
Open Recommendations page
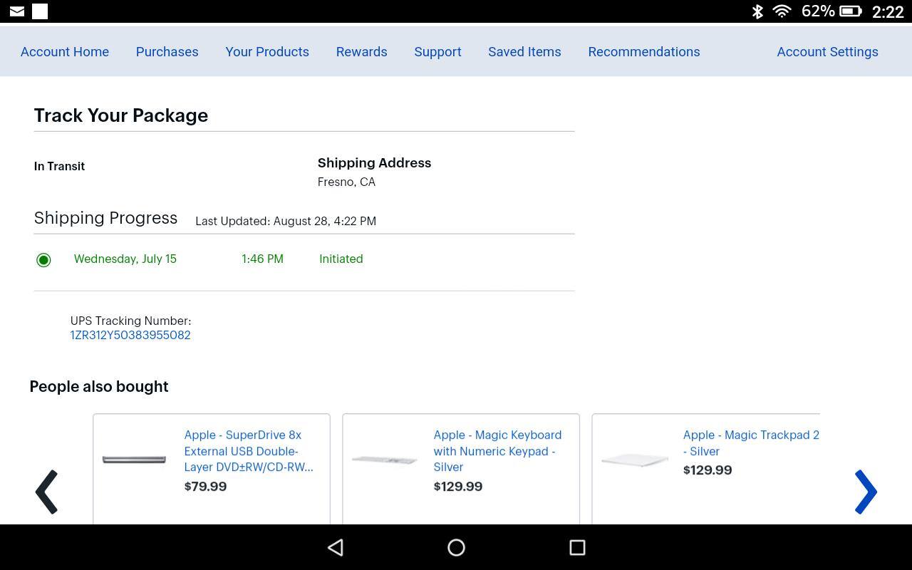[x=644, y=52]
